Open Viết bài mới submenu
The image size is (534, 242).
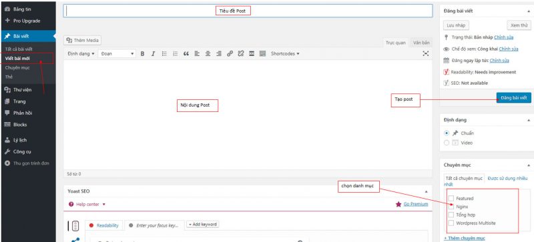(x=18, y=58)
